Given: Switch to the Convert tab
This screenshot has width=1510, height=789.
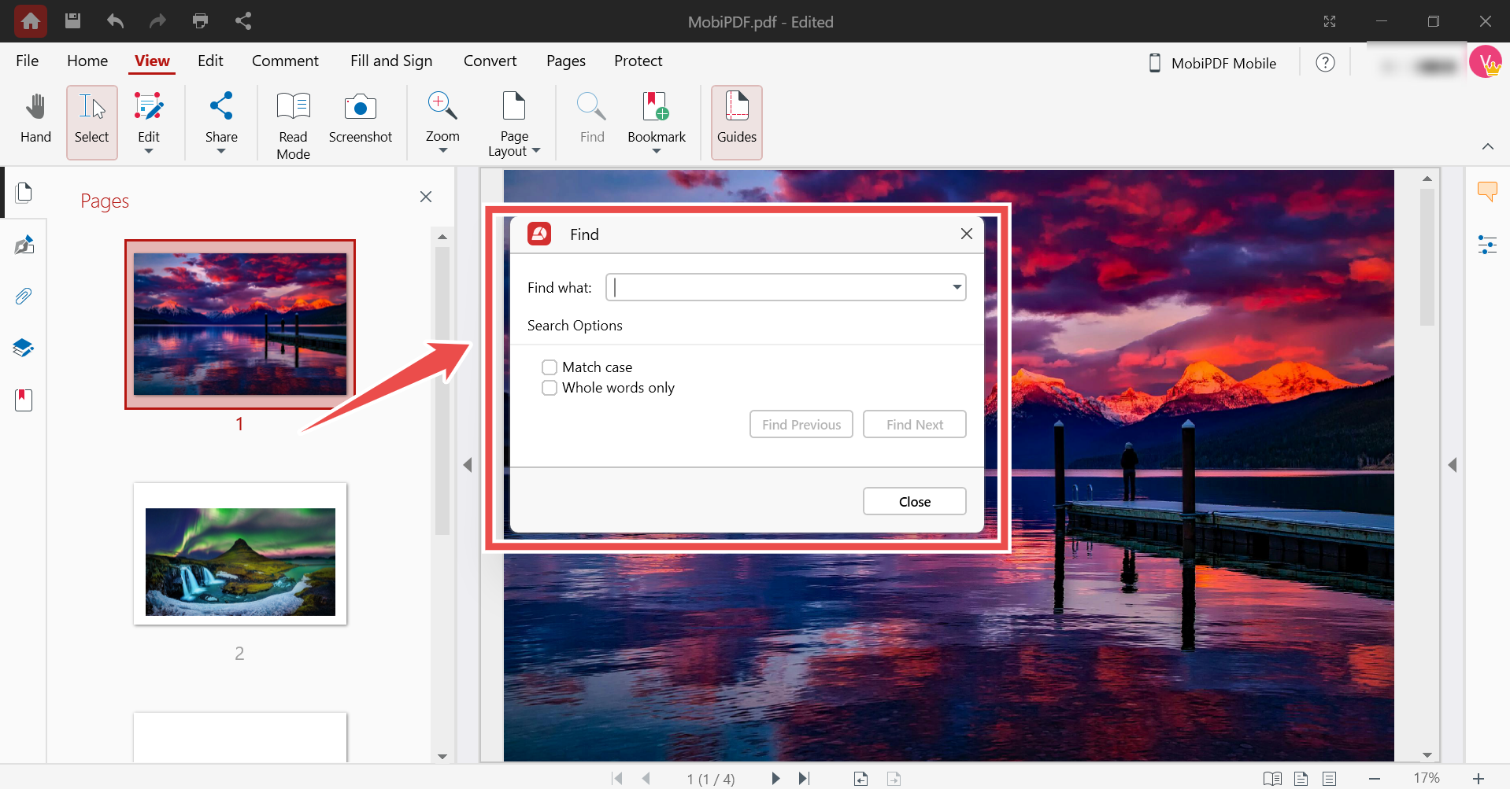Looking at the screenshot, I should 490,61.
